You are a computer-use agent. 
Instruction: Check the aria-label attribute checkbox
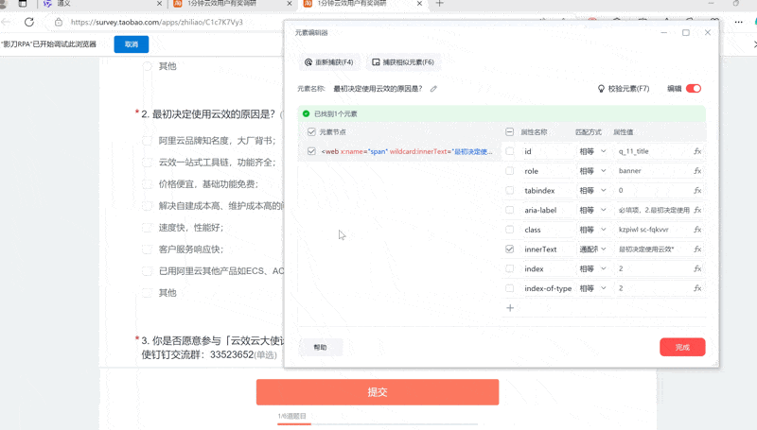pyautogui.click(x=510, y=210)
